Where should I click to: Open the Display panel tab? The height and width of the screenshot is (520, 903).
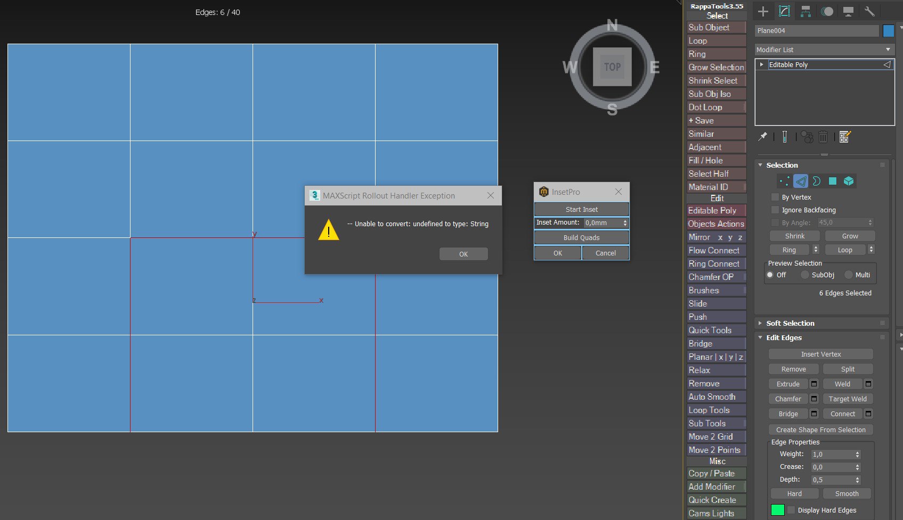[848, 11]
